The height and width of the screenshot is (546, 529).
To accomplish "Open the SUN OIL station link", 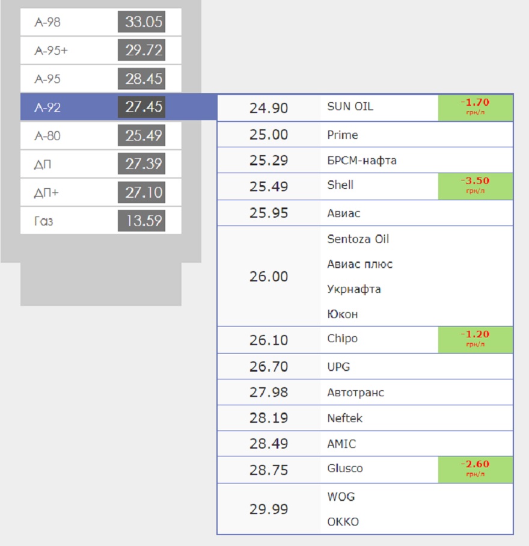I will pyautogui.click(x=350, y=106).
